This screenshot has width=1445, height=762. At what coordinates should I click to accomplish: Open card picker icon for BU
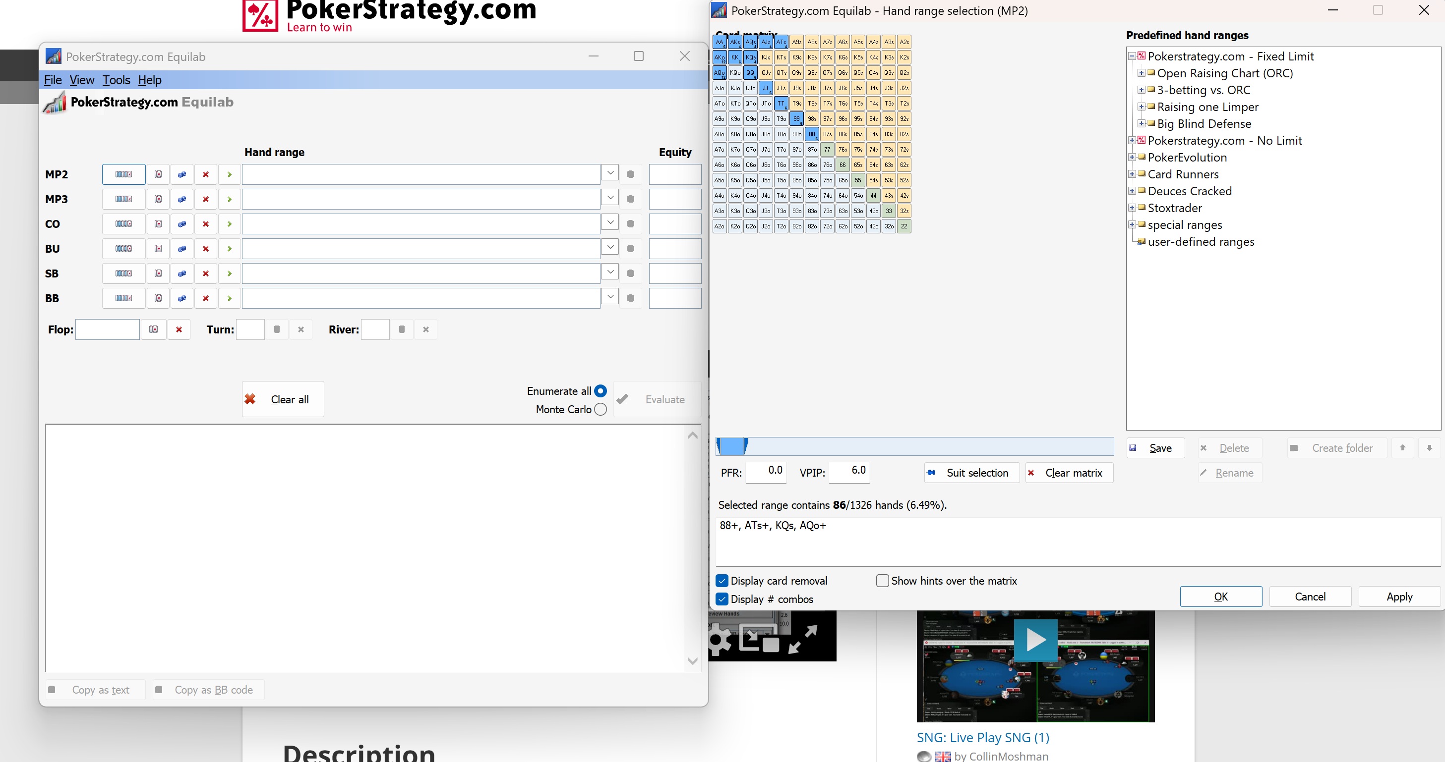coord(158,249)
